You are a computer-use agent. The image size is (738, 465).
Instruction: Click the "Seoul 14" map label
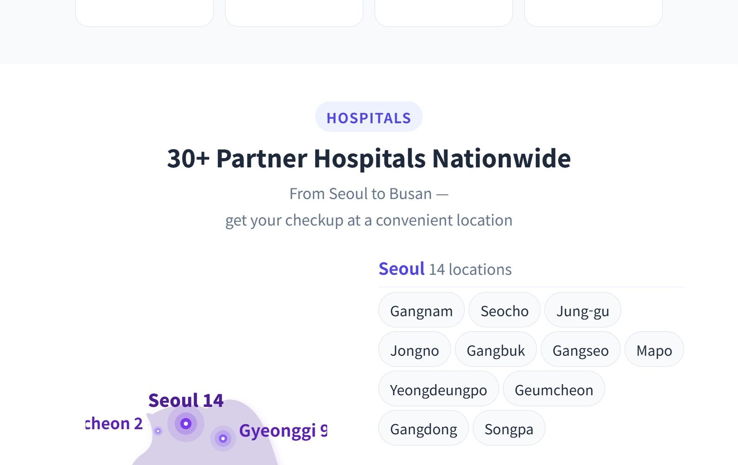[186, 400]
